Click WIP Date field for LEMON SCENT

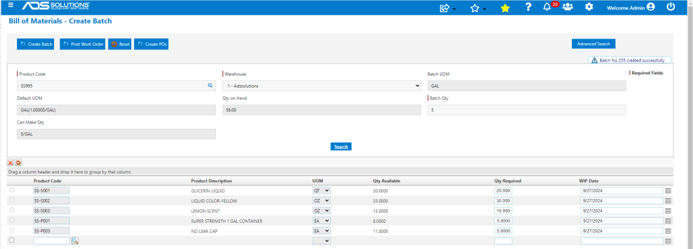click(x=622, y=211)
